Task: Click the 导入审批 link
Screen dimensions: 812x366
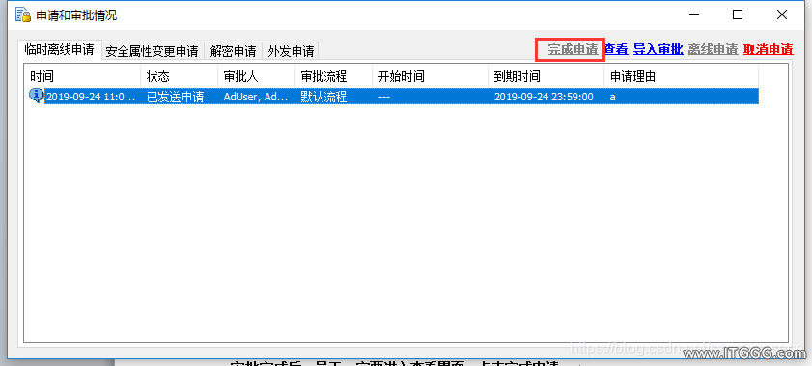Action: click(658, 49)
